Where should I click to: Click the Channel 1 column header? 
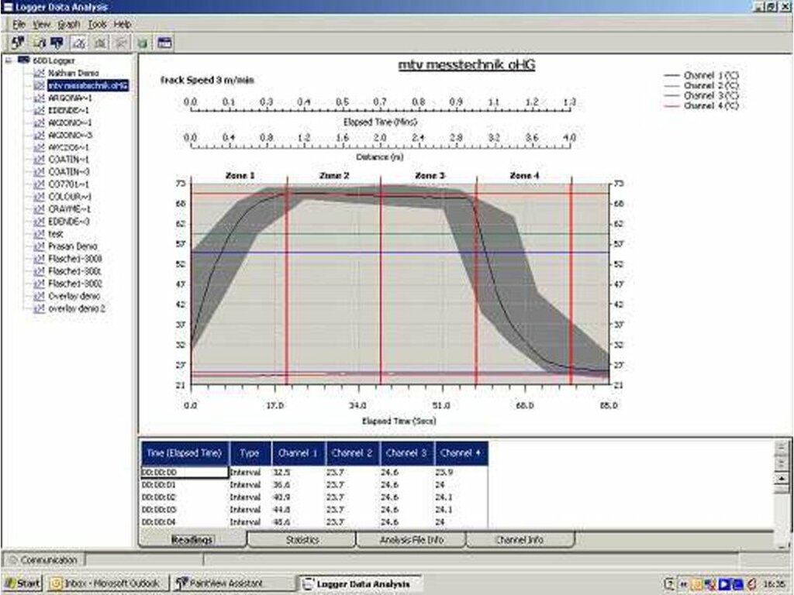coord(299,453)
